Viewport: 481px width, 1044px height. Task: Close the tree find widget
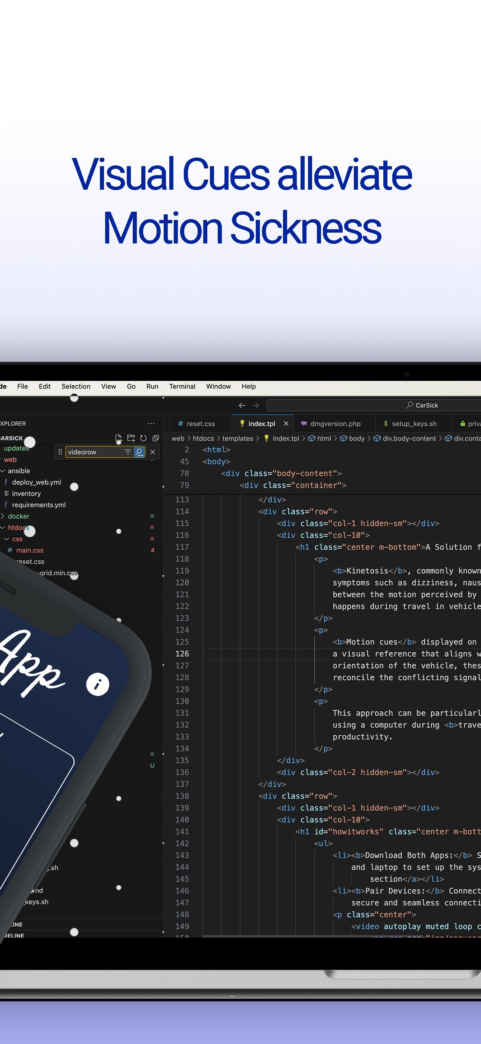pyautogui.click(x=153, y=452)
